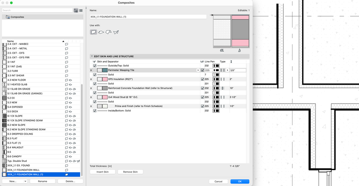Select the Shell use-with icon
This screenshot has height=186, width=359.
pos(116,32)
